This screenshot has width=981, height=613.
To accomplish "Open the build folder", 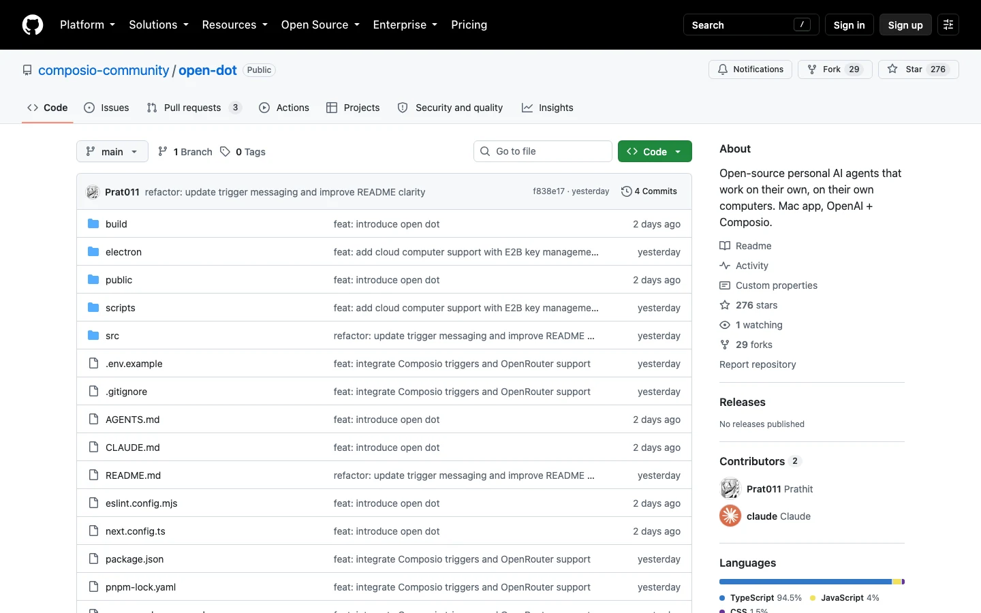I will pos(116,224).
